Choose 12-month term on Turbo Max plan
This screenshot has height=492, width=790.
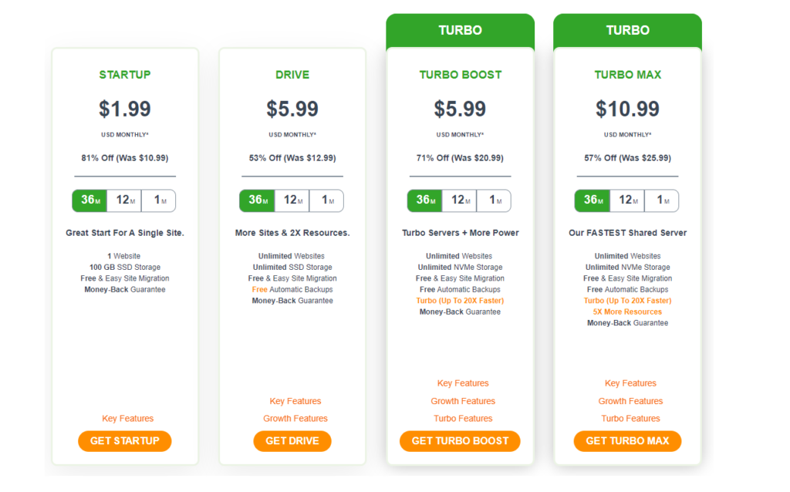point(626,201)
